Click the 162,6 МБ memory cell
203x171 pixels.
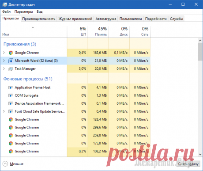click(x=98, y=53)
